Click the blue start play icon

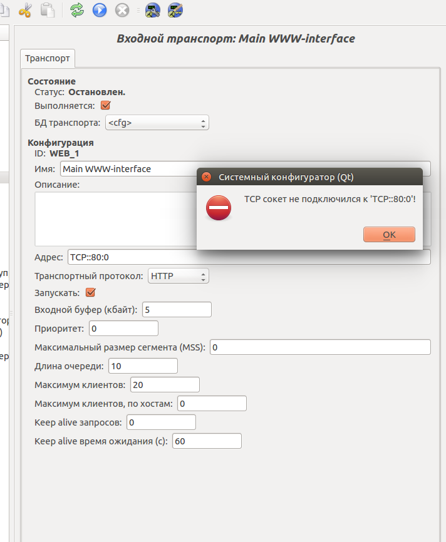100,10
